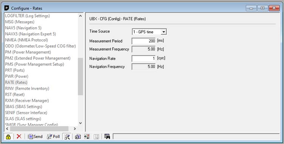Select LOGFILTER (Log Settings) in the list

tap(27, 16)
